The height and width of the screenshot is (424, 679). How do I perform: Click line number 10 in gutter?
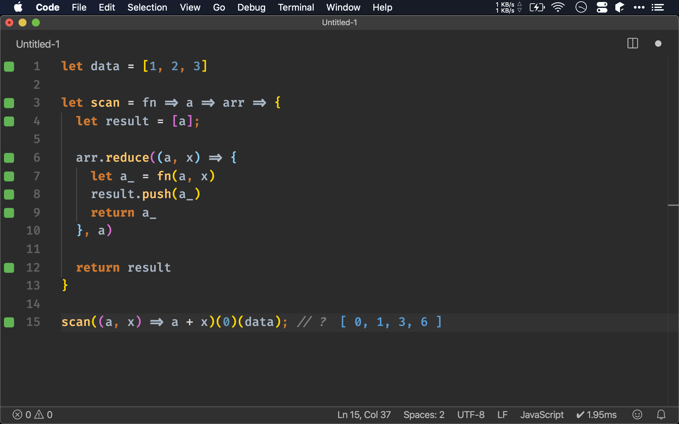(x=33, y=231)
